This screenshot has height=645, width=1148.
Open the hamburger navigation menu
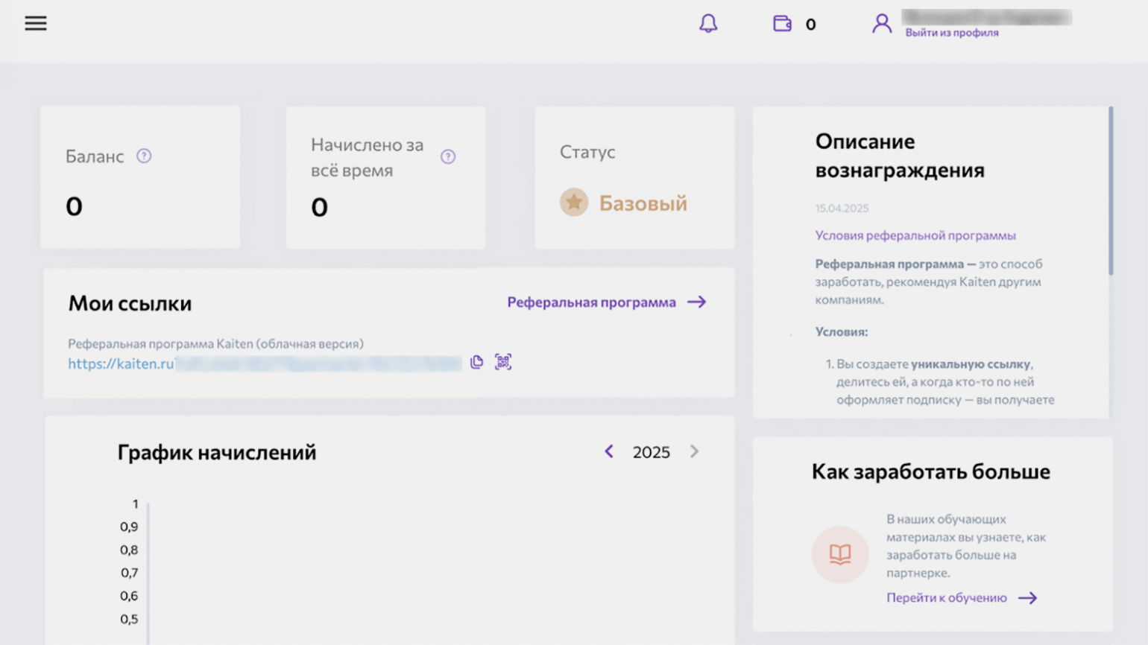[36, 24]
